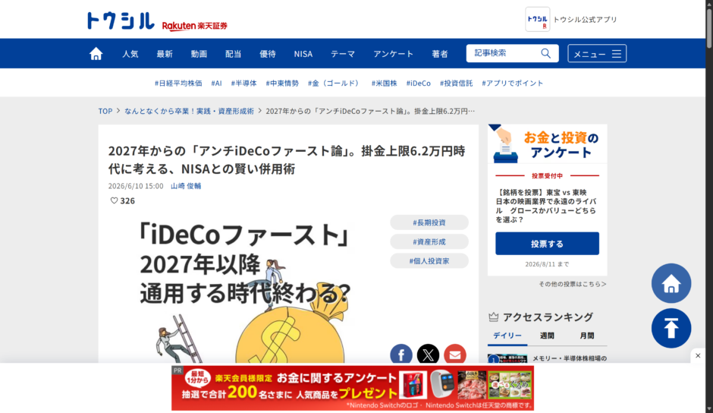Close the bottom PR banner ad

pyautogui.click(x=698, y=355)
